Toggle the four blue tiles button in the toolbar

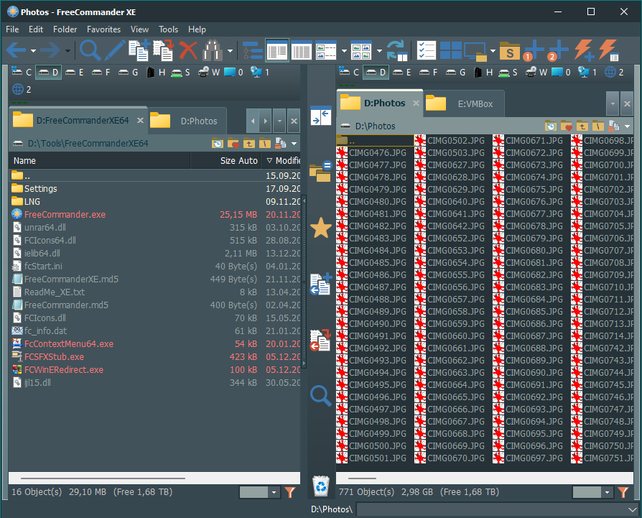click(x=451, y=50)
